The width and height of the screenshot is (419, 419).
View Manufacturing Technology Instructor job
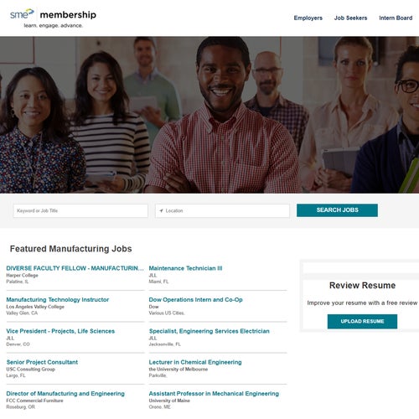[x=58, y=300]
